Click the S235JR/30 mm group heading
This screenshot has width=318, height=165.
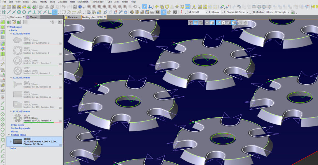coord(21,111)
